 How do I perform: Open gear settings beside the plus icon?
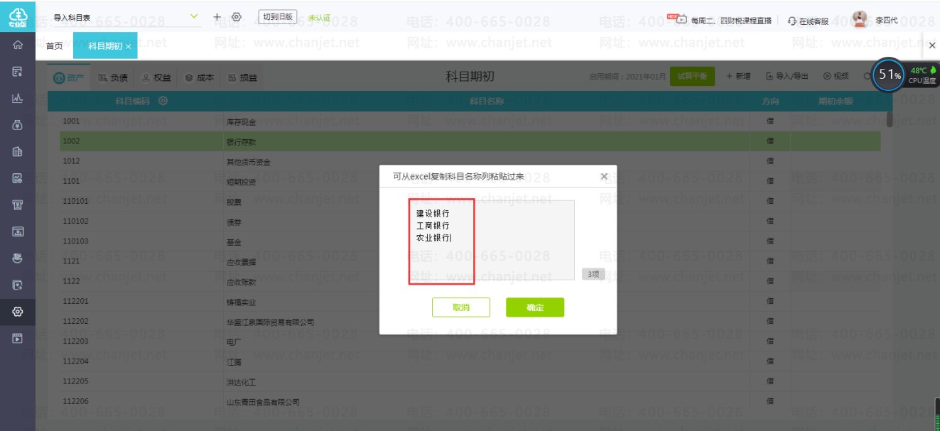[x=237, y=16]
